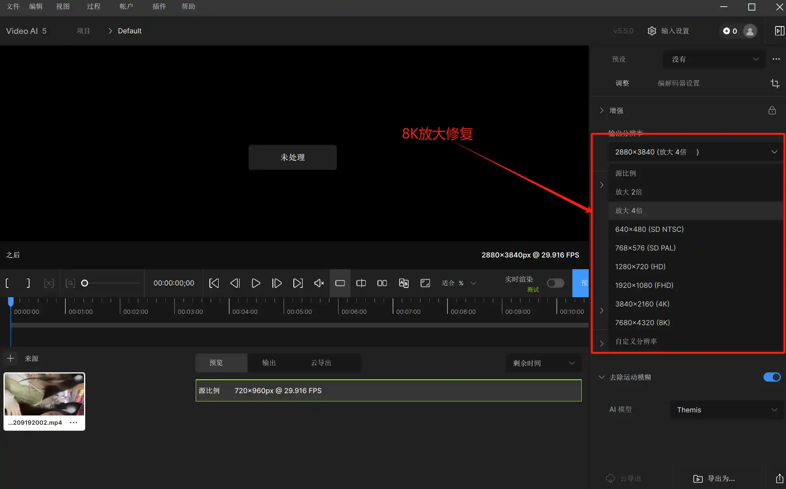786x489 pixels.
Task: Set the trim in-point bracket
Action: point(7,283)
